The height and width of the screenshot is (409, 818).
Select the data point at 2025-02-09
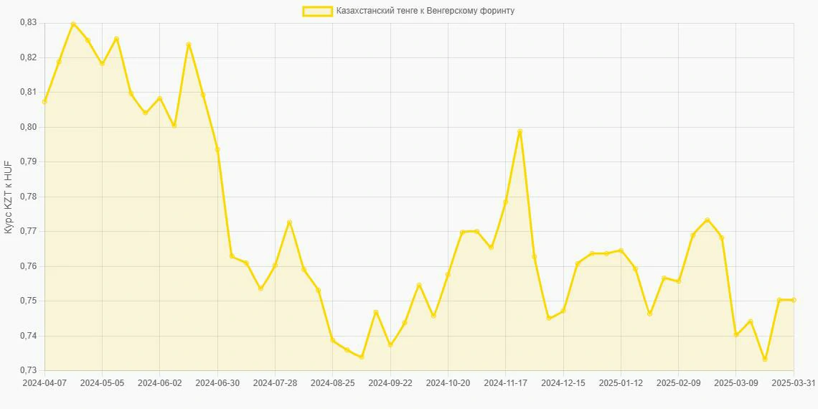tap(678, 281)
